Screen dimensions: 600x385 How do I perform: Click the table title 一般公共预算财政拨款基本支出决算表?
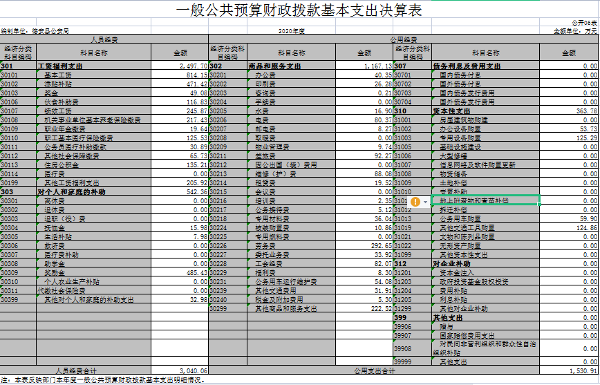coord(299,11)
